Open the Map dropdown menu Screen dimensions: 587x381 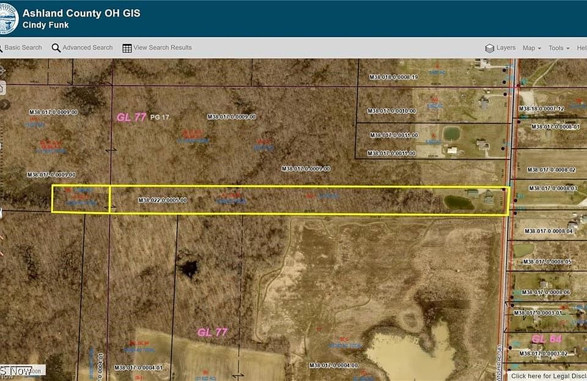click(x=531, y=48)
